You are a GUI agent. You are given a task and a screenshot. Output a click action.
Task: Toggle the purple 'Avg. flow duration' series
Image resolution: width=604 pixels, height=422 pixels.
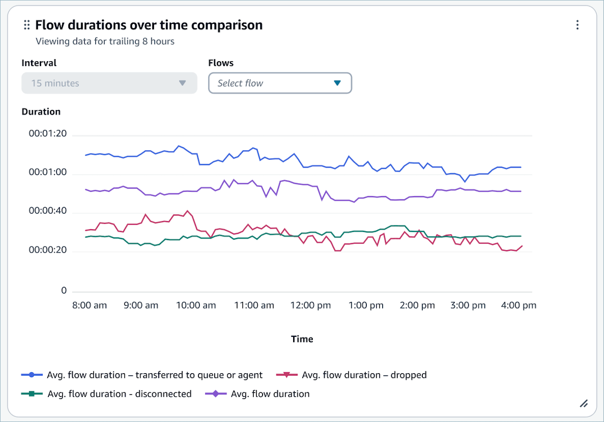coord(270,394)
